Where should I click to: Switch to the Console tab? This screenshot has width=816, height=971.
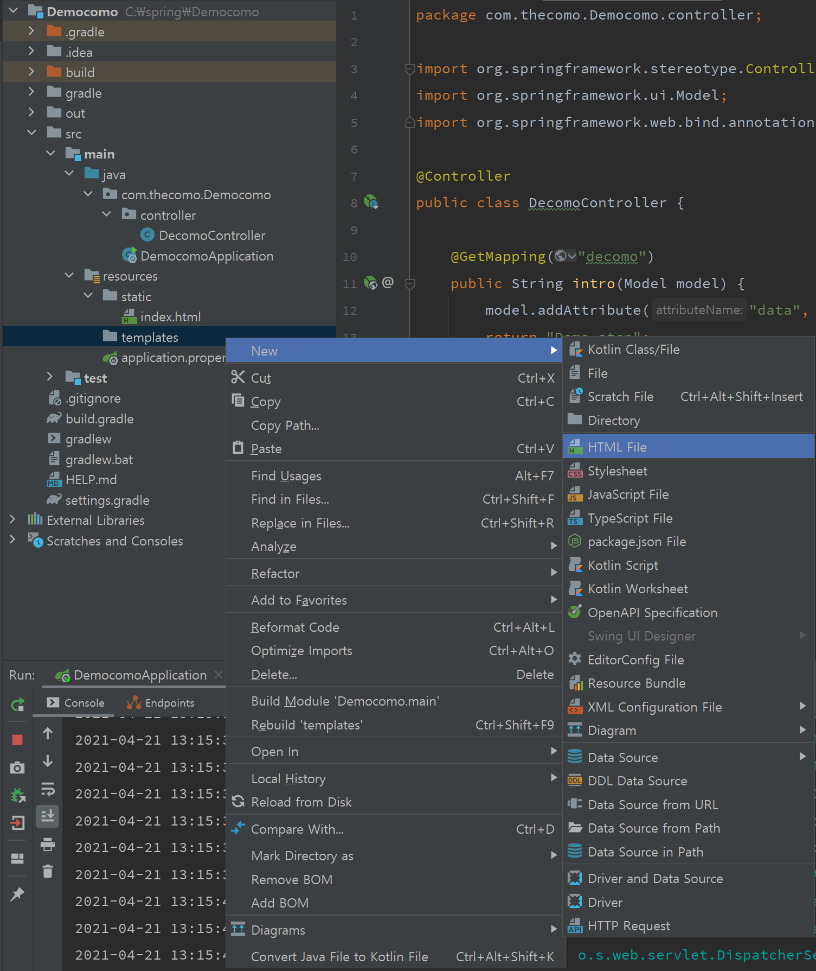(75, 703)
